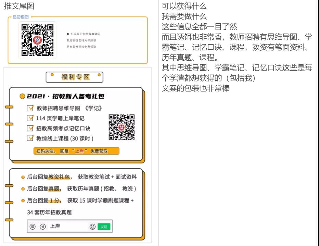Open the emoji smiley icon in chat bar
Screen dimensions: 319x246
tap(92, 226)
